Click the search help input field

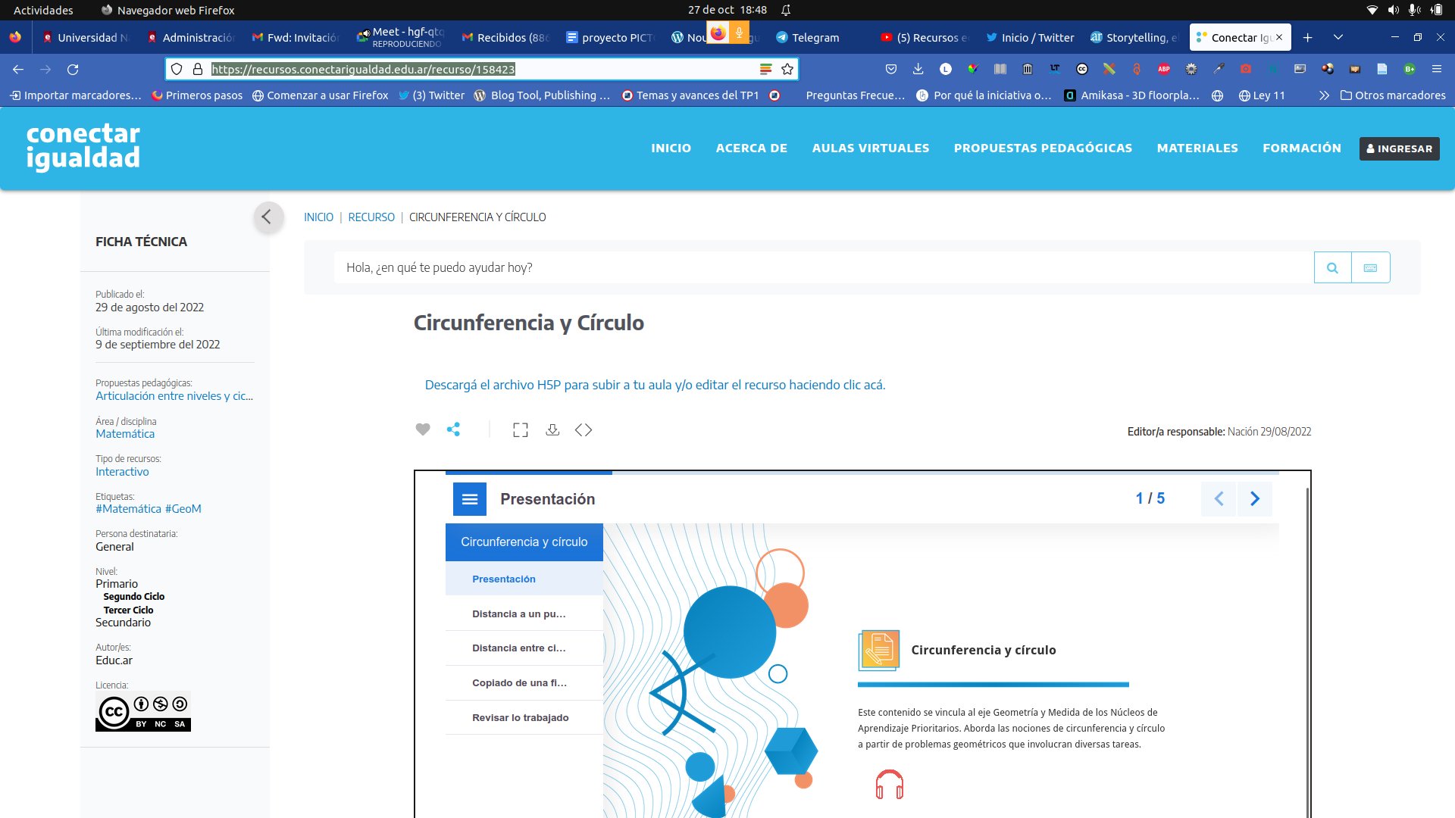click(x=823, y=267)
